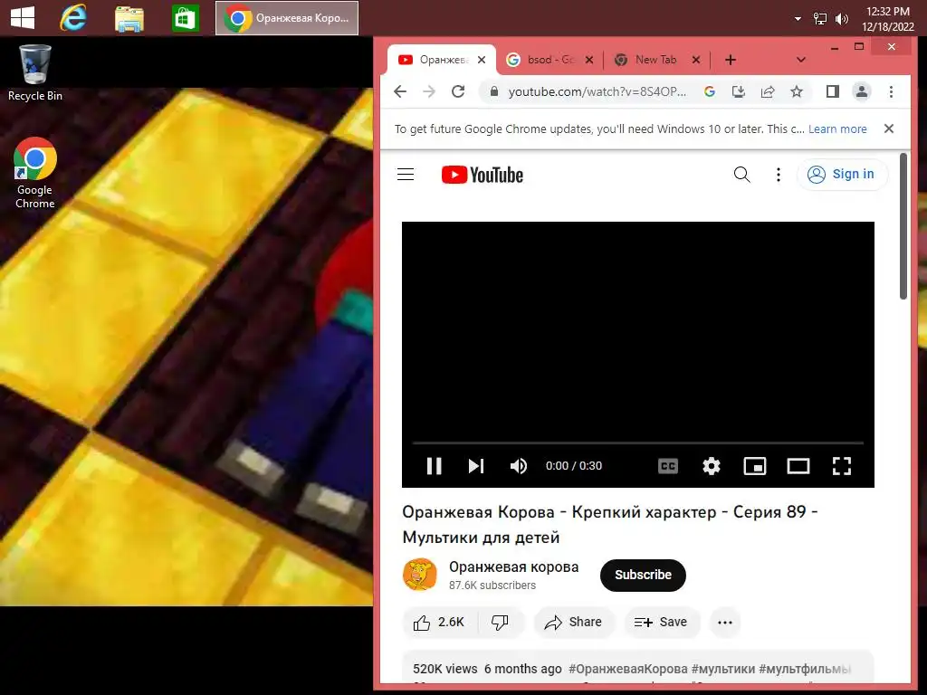Toggle closed captions on the video
The height and width of the screenshot is (695, 927).
[668, 466]
